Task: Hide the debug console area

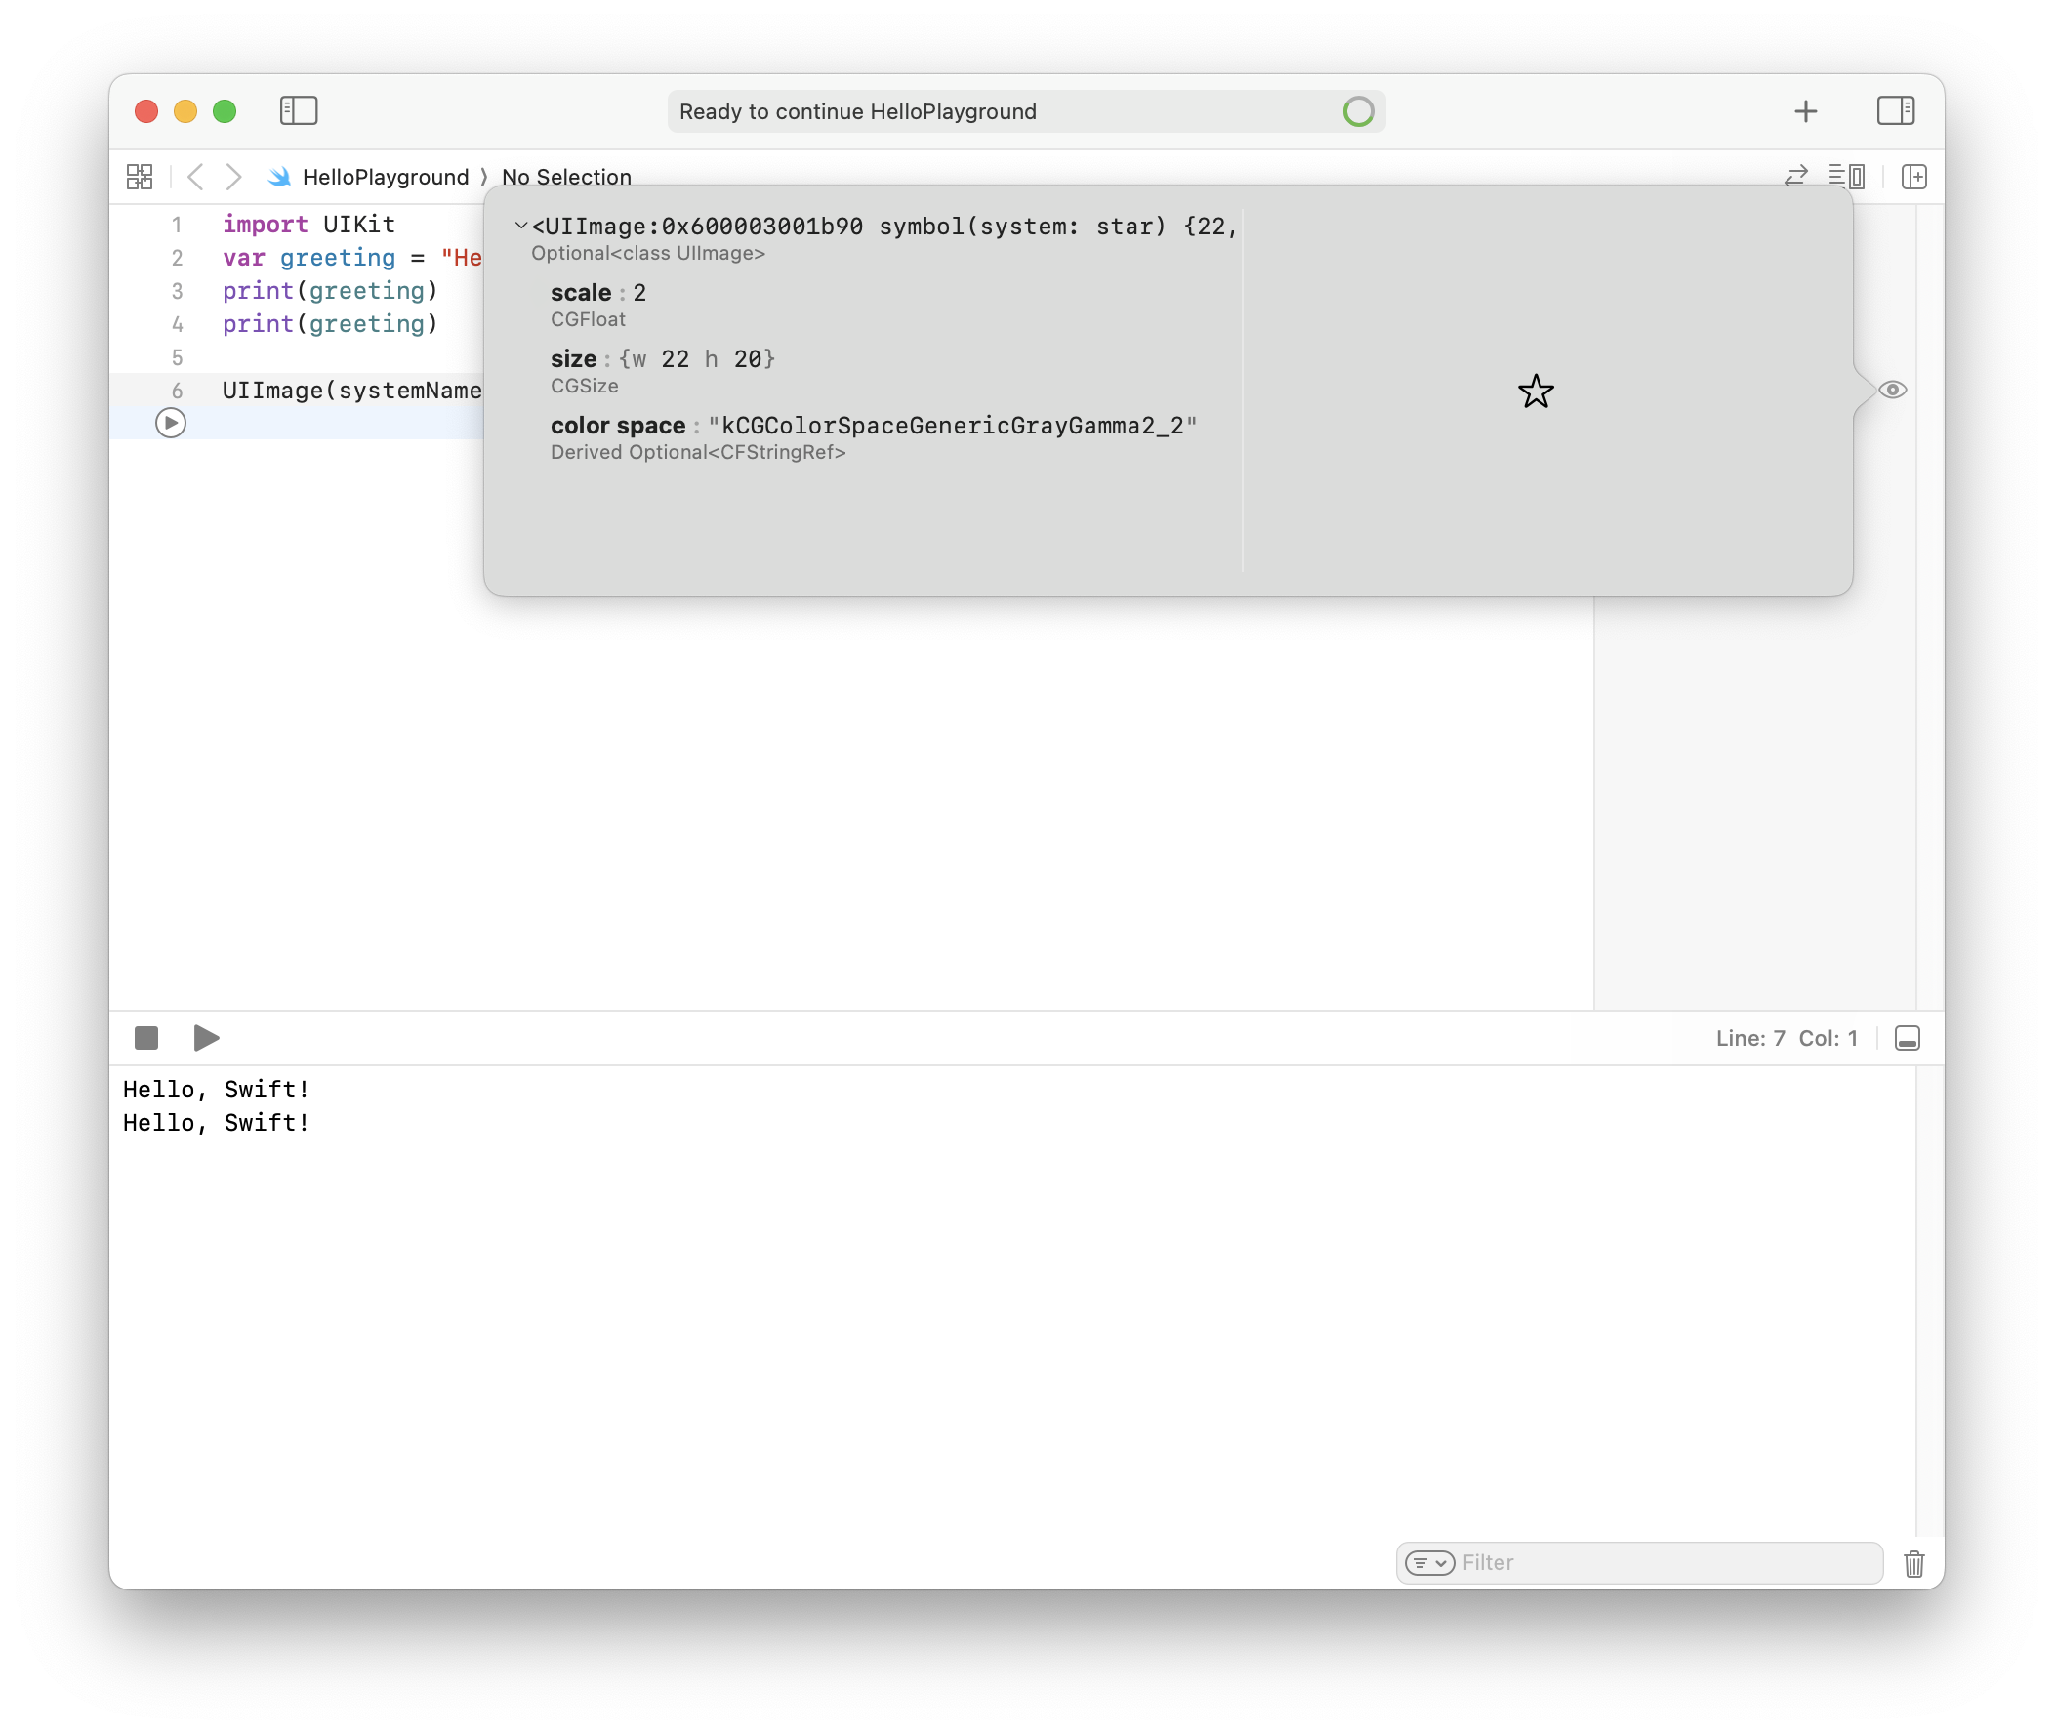Action: pos(1907,1038)
